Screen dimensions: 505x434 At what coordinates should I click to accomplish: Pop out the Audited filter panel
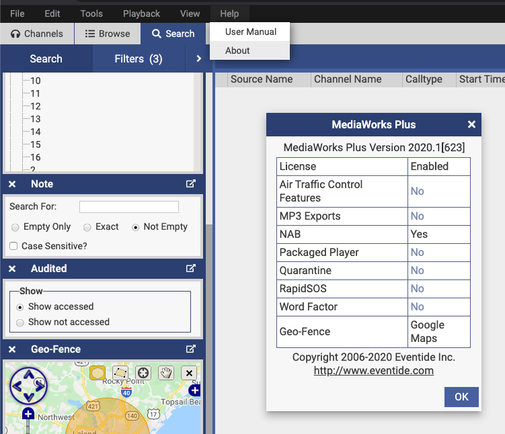click(x=190, y=269)
